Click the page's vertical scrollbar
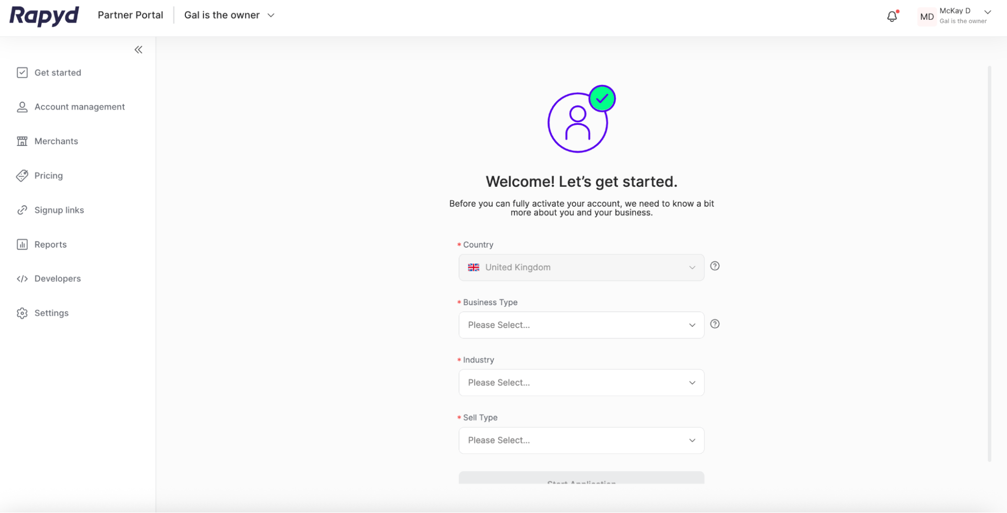Screen dimensions: 1007x513 989,262
